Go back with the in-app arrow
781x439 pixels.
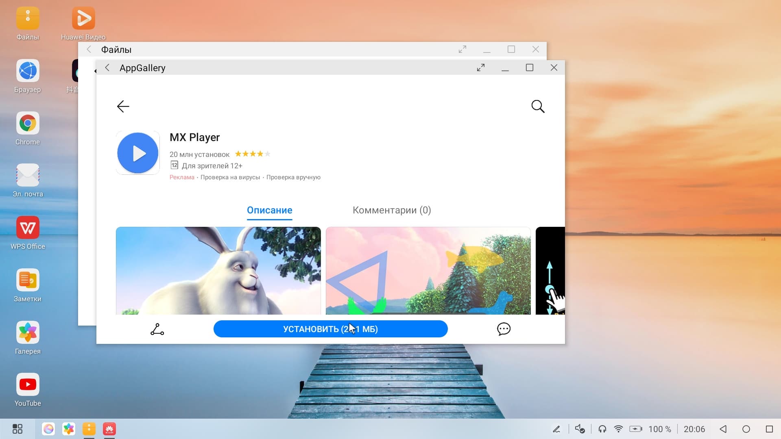(x=123, y=106)
